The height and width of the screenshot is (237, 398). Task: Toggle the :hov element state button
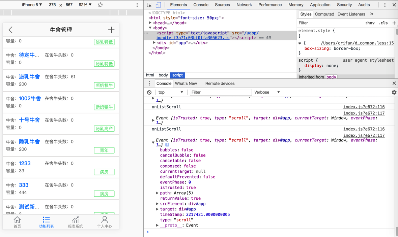point(370,23)
